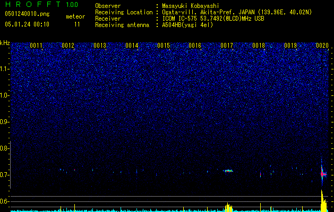Click the 0.6 frequency axis label
This screenshot has width=334, height=212.
[x=5, y=201]
